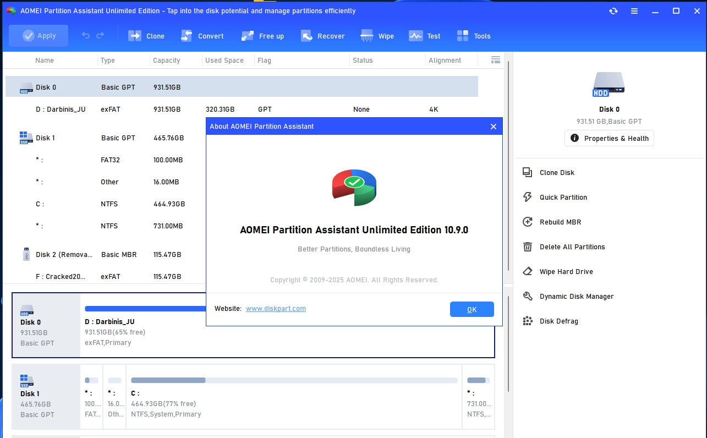The width and height of the screenshot is (707, 438).
Task: Select the Disk 1 row in list
Action: 106,138
